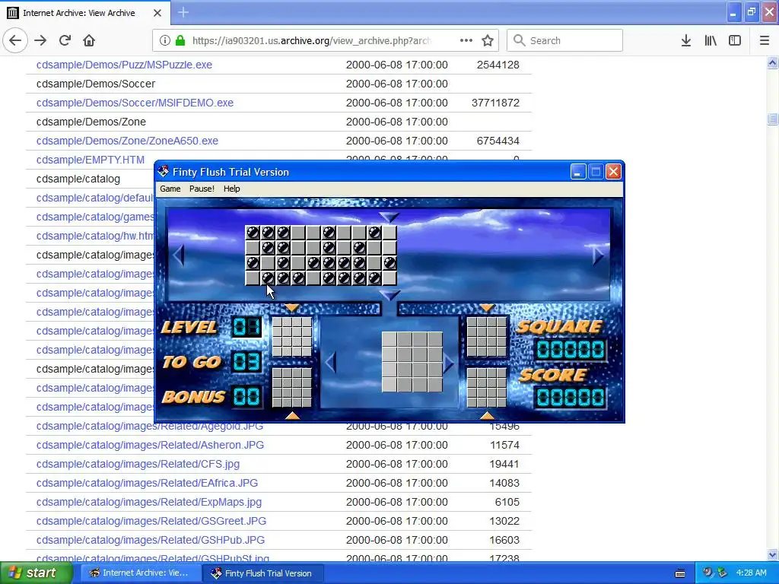Click the file size 6754434
This screenshot has width=779, height=584.
click(x=498, y=141)
